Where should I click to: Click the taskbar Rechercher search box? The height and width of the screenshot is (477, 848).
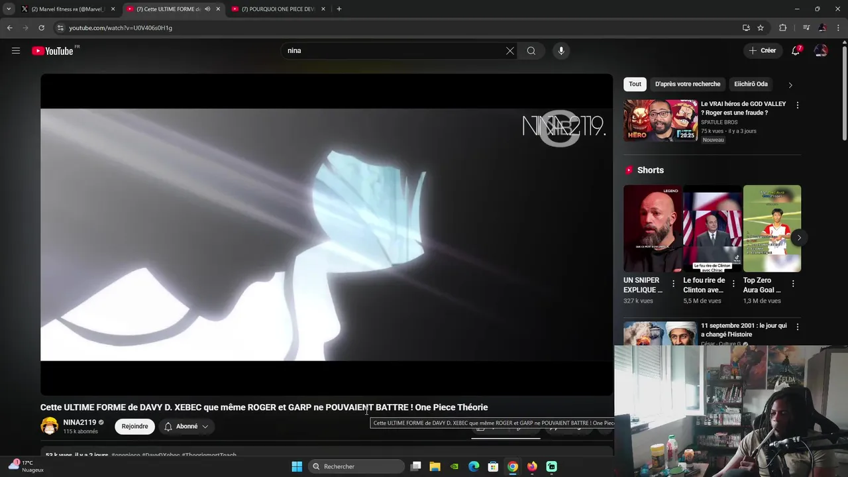coord(356,466)
